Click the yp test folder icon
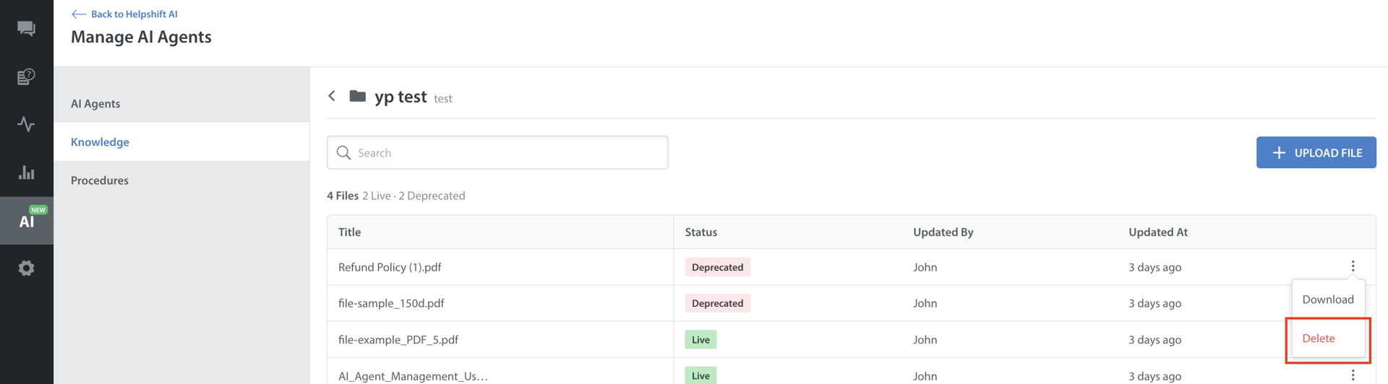This screenshot has height=384, width=1388. (x=357, y=96)
